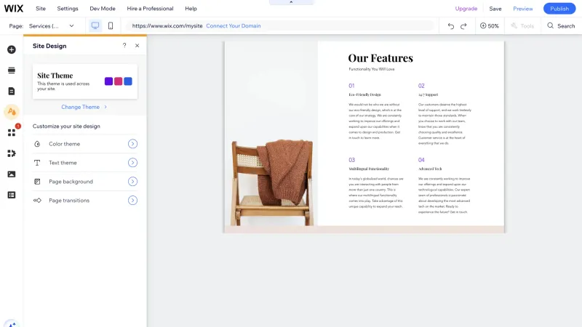
Task: Click the 50% zoom control
Action: point(489,26)
